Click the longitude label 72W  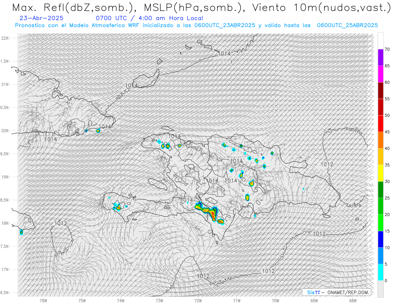[198, 301]
